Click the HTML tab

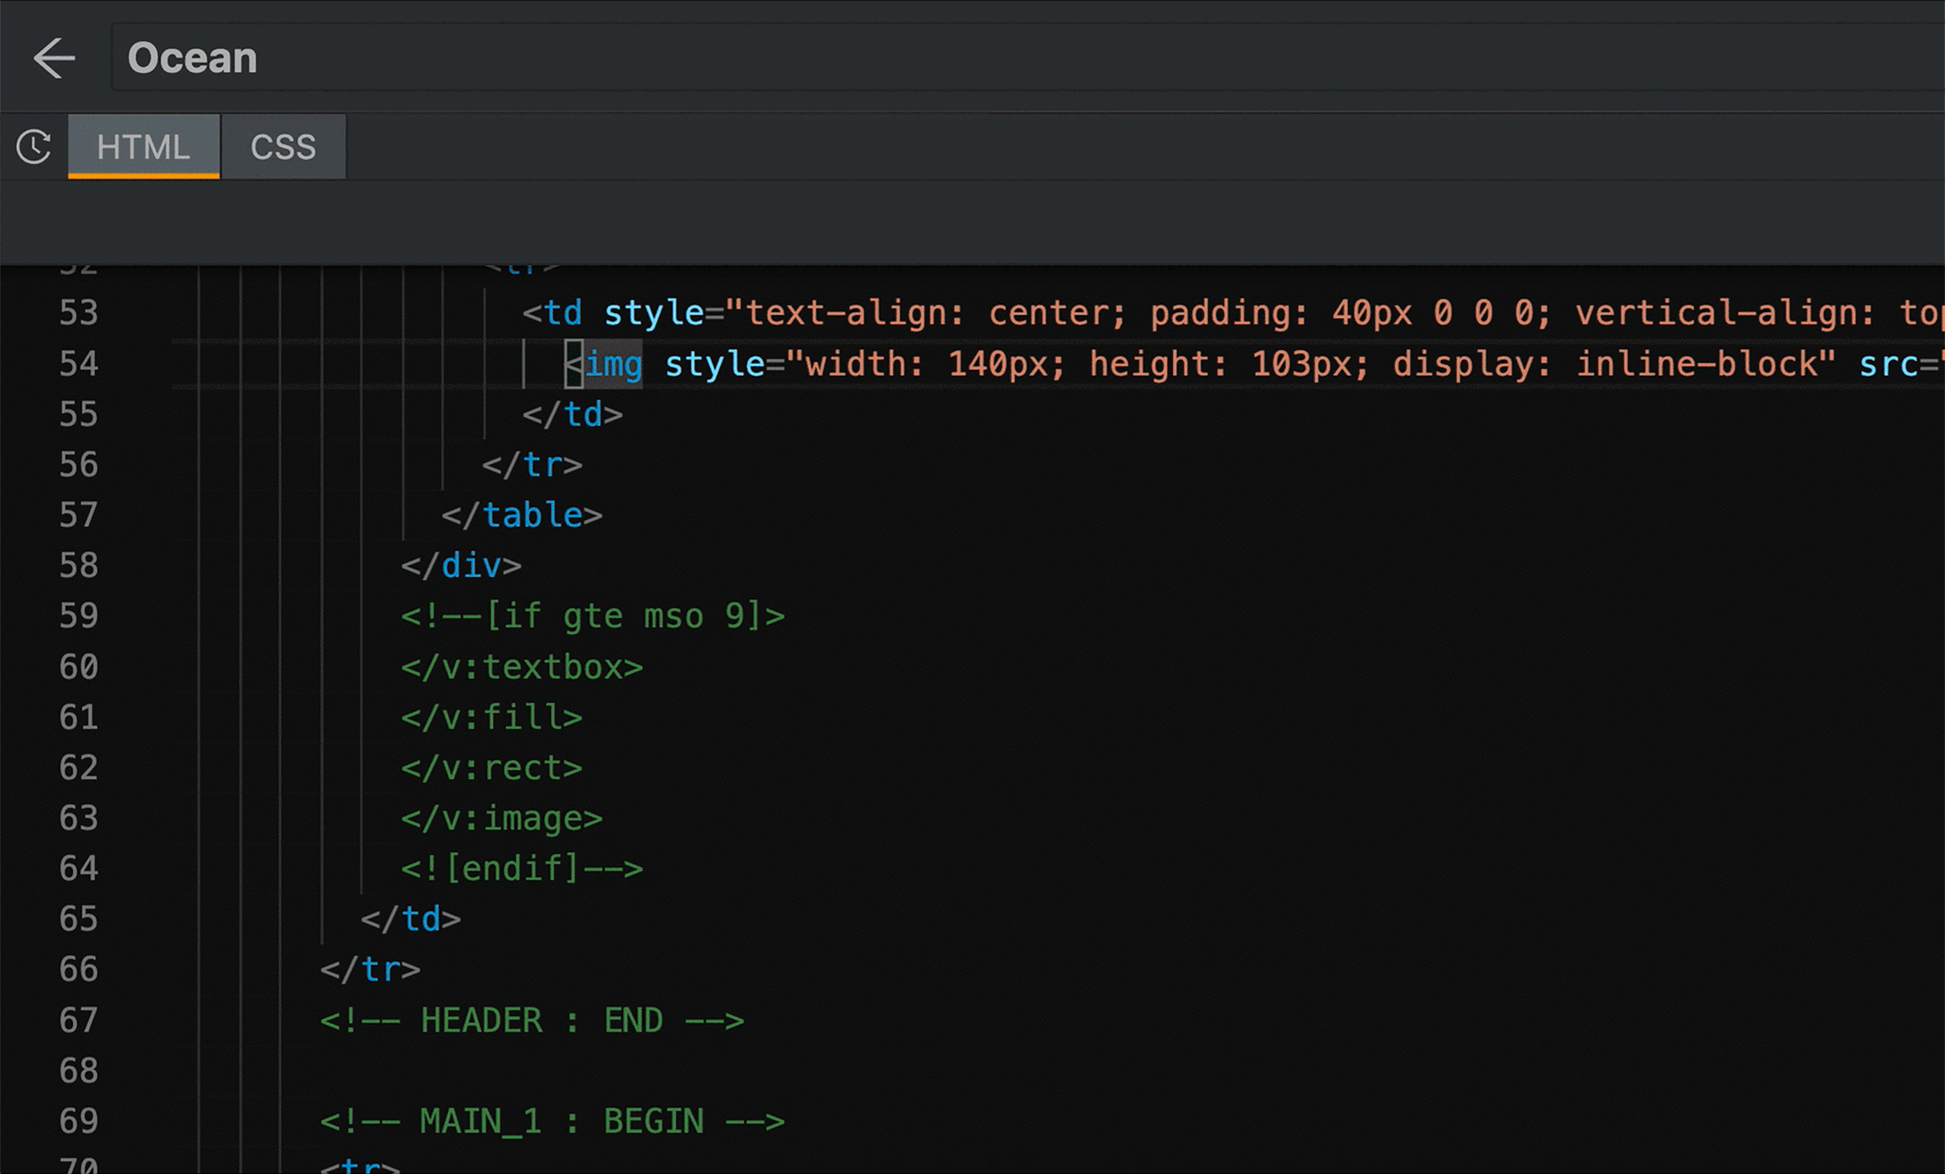point(142,146)
